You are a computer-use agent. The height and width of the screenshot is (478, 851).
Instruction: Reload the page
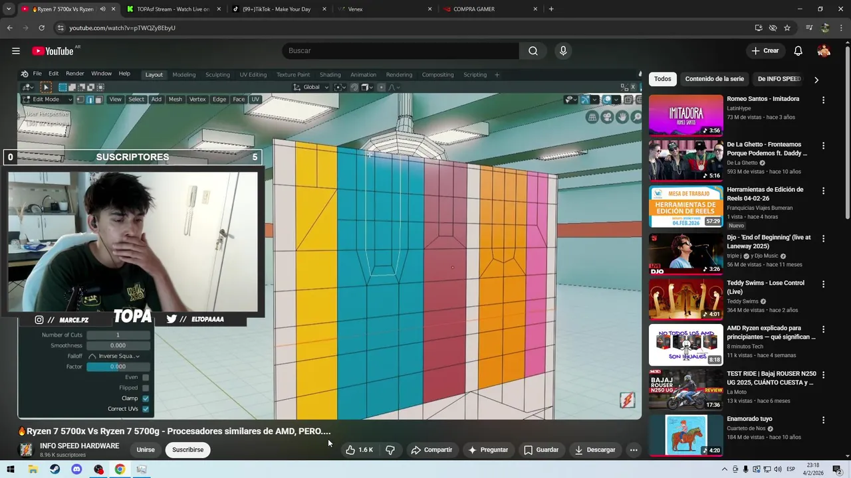(41, 28)
